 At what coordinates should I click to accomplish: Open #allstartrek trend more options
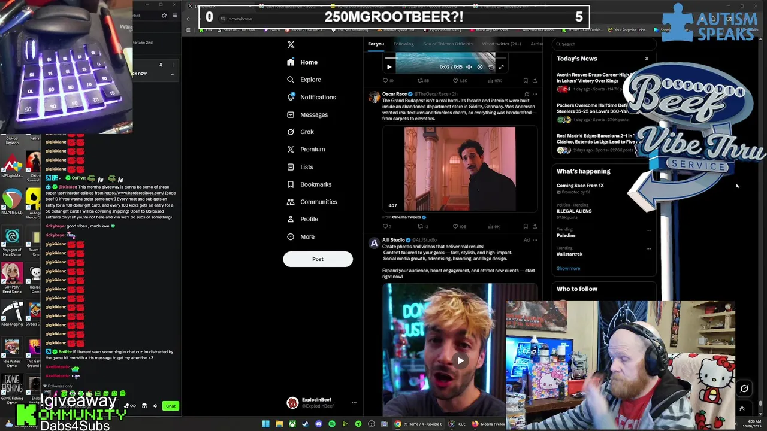click(648, 248)
